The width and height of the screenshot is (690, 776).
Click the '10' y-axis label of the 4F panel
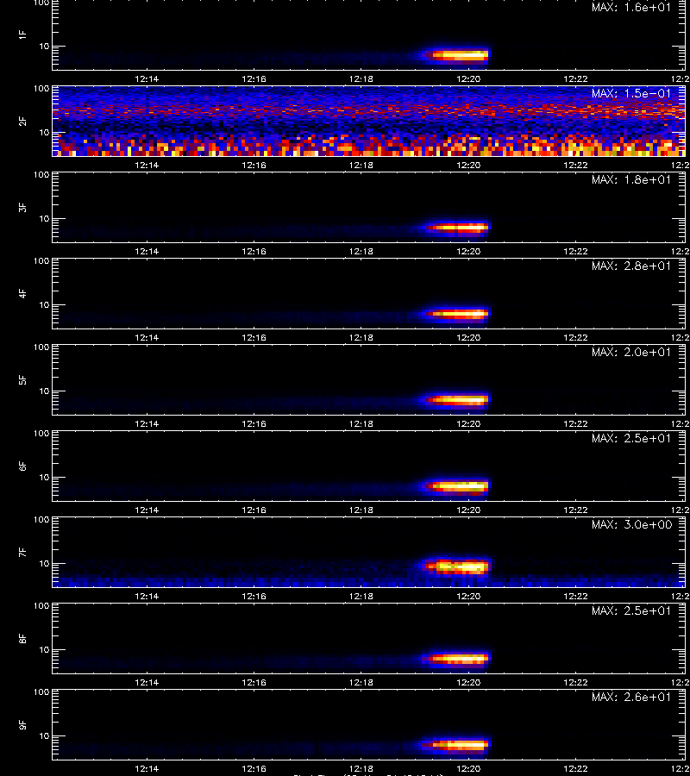click(x=44, y=305)
